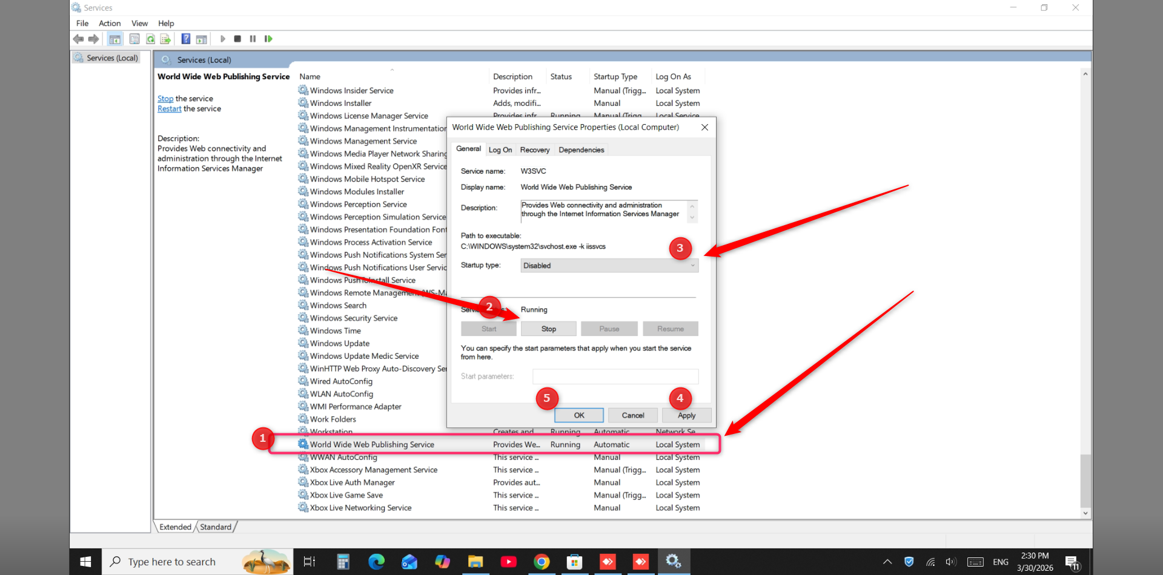Screen dimensions: 1163x575
Task: Toggle the Show/Hide Action Pane toolbar icon
Action: (x=201, y=39)
